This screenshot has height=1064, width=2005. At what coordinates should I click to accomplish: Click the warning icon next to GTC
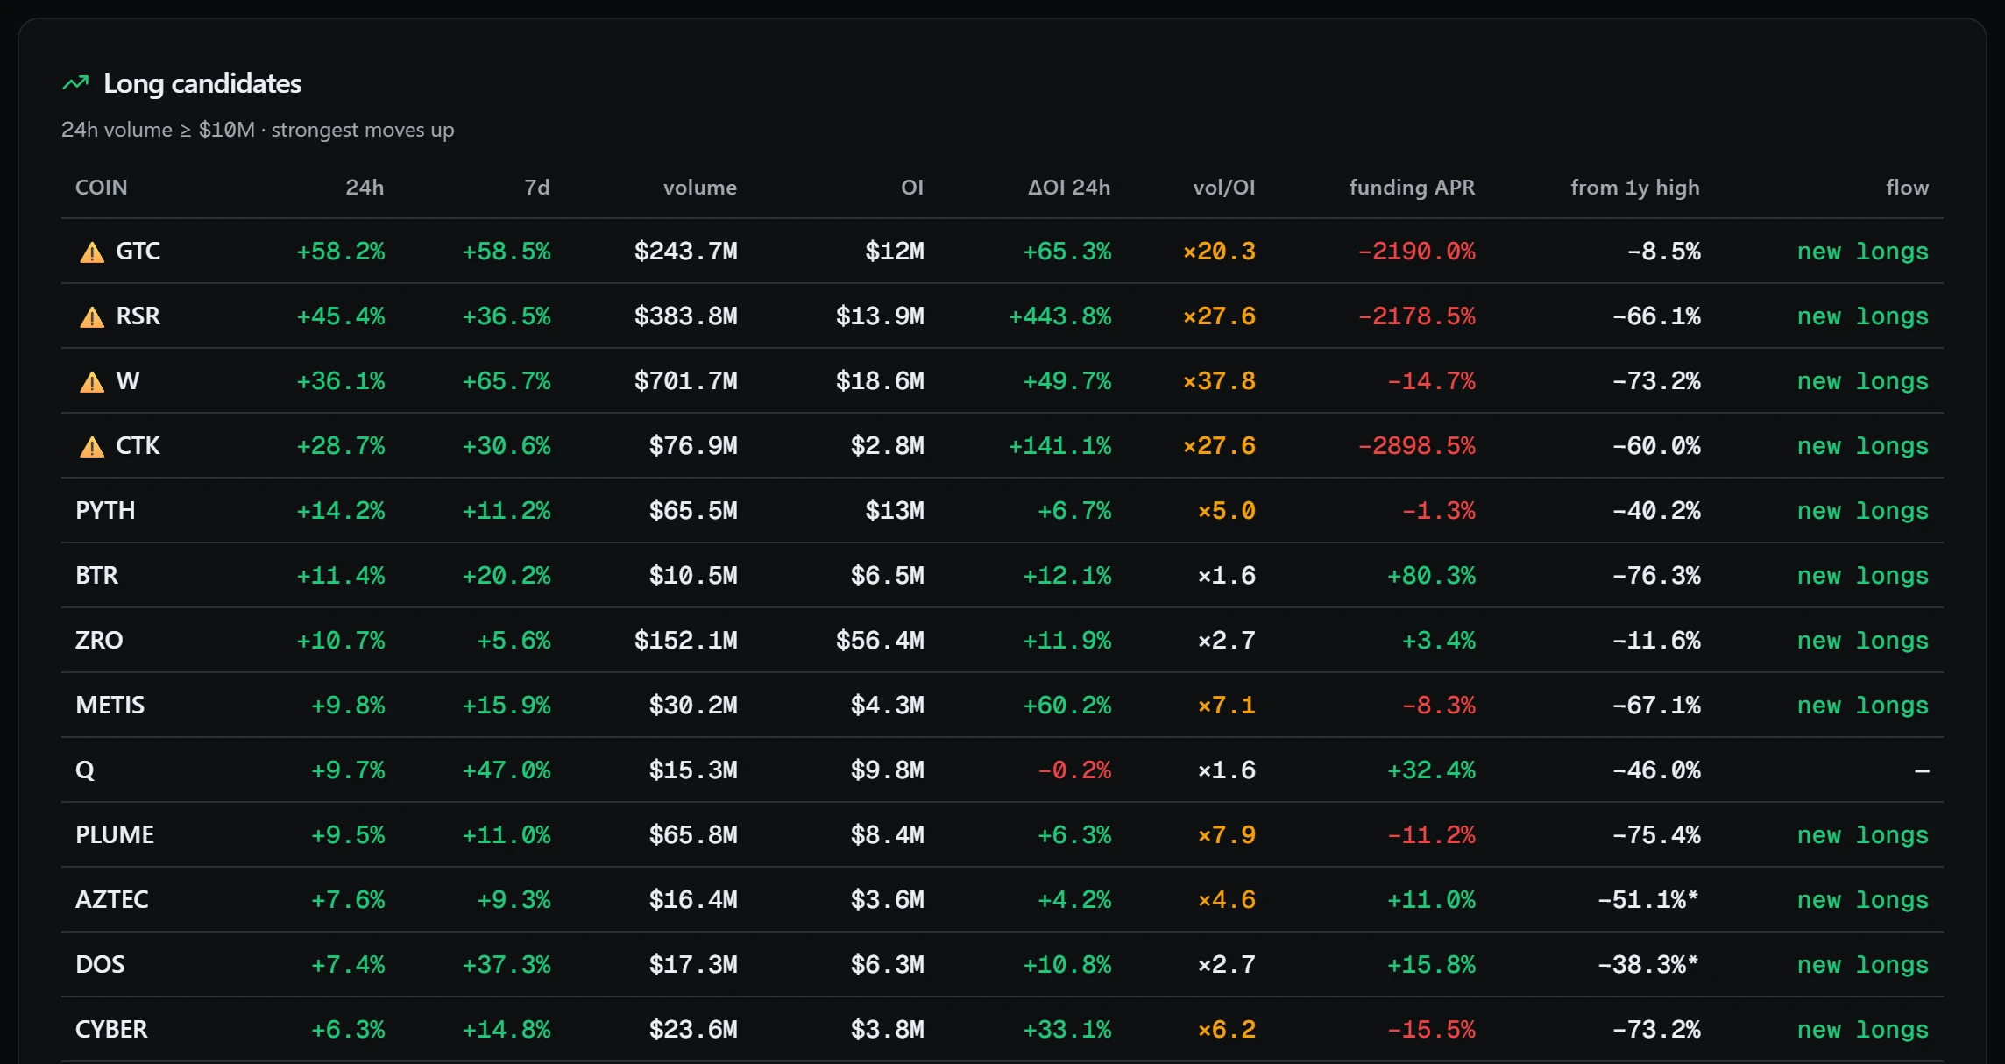[92, 252]
